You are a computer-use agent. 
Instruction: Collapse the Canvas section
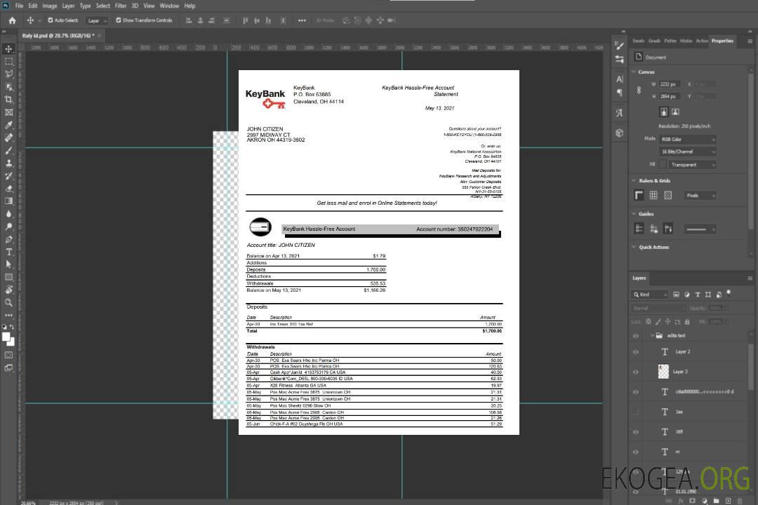click(634, 72)
